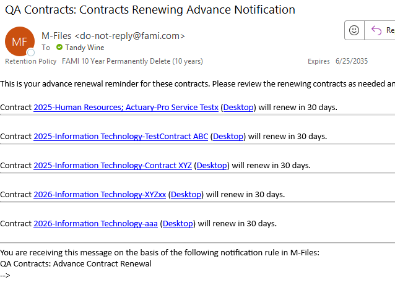395x285 pixels.
Task: Click the sender presence status circle on avatar
Action: click(x=31, y=53)
